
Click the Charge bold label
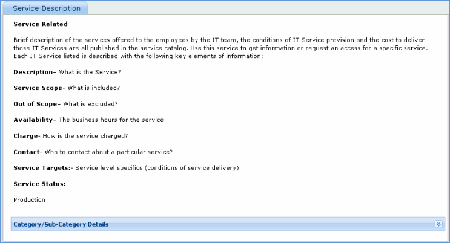pyautogui.click(x=26, y=135)
